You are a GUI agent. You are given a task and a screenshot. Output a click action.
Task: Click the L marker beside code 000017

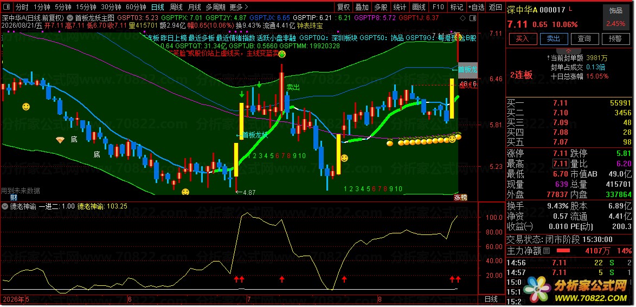(x=571, y=9)
